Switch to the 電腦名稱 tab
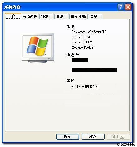 coord(30,17)
